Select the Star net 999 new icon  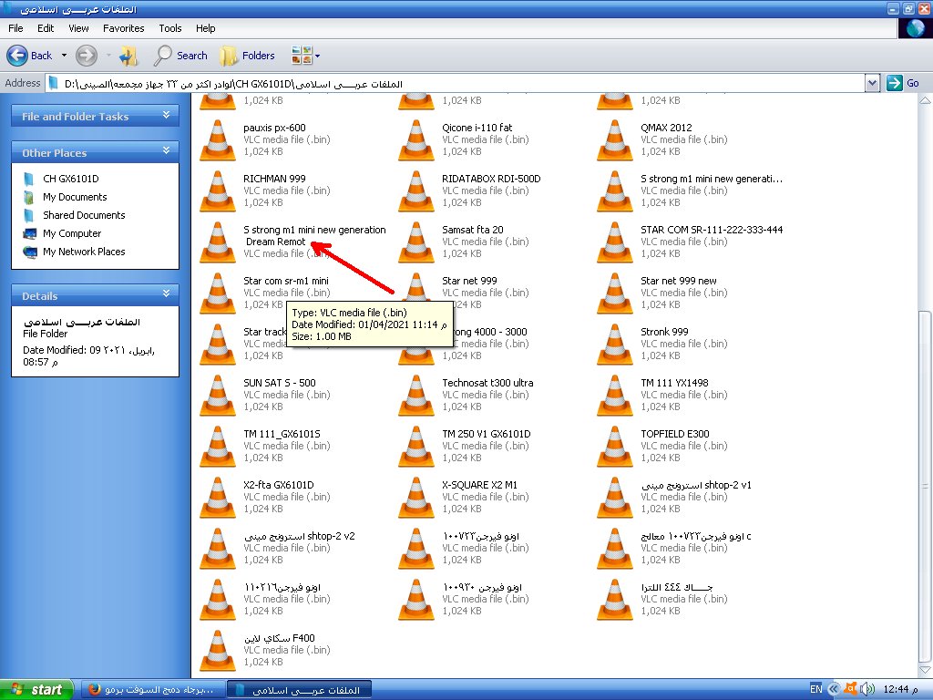click(x=615, y=293)
